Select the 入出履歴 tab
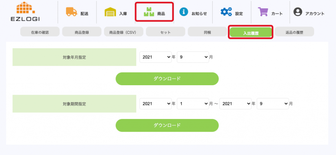 coord(251,32)
